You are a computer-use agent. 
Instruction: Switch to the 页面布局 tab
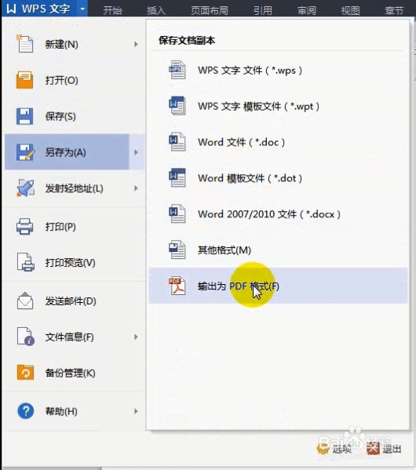210,10
